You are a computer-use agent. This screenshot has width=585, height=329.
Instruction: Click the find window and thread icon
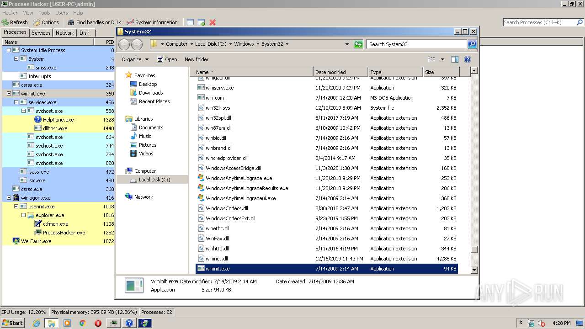[202, 22]
